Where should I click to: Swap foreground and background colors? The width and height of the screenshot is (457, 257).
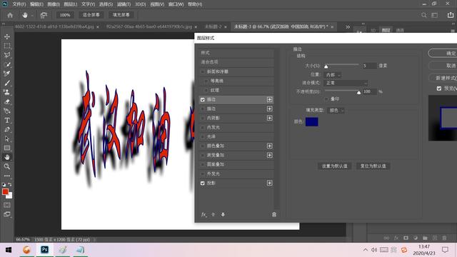pos(10,184)
